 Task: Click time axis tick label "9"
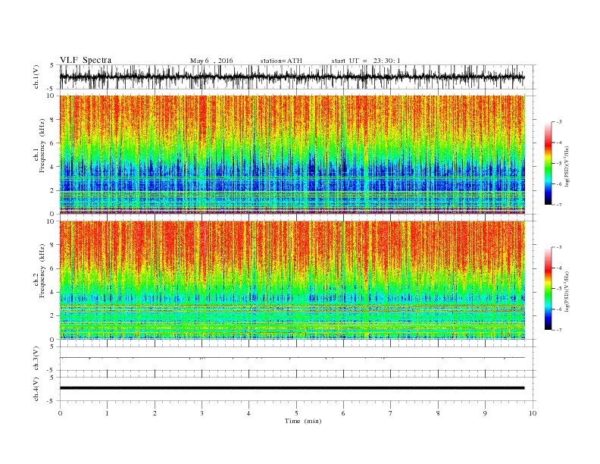pos(485,413)
